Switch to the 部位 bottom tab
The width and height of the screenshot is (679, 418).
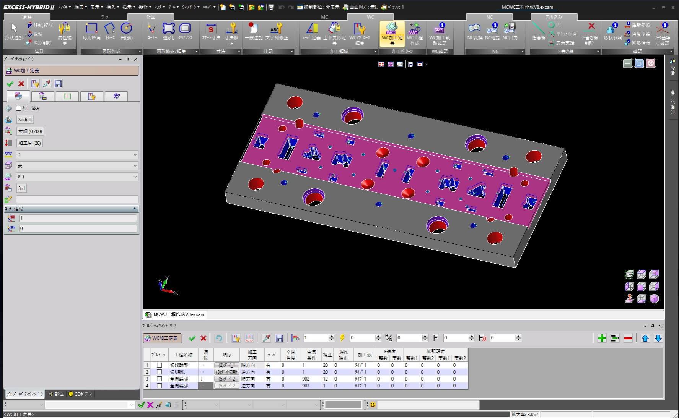(56, 394)
